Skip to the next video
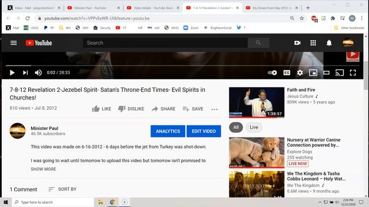 click(25, 73)
